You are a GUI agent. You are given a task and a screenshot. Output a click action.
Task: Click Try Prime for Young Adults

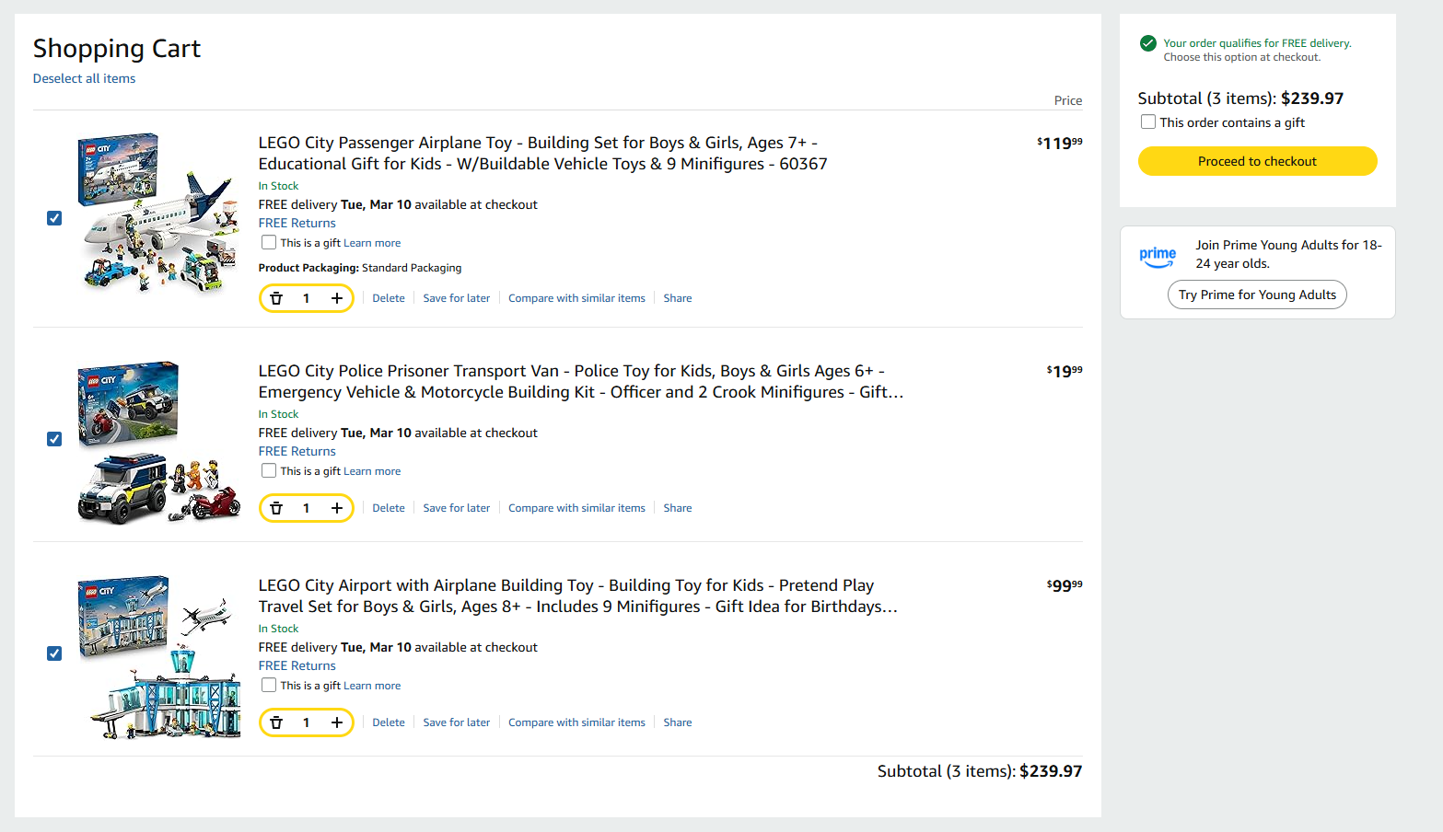pos(1257,295)
